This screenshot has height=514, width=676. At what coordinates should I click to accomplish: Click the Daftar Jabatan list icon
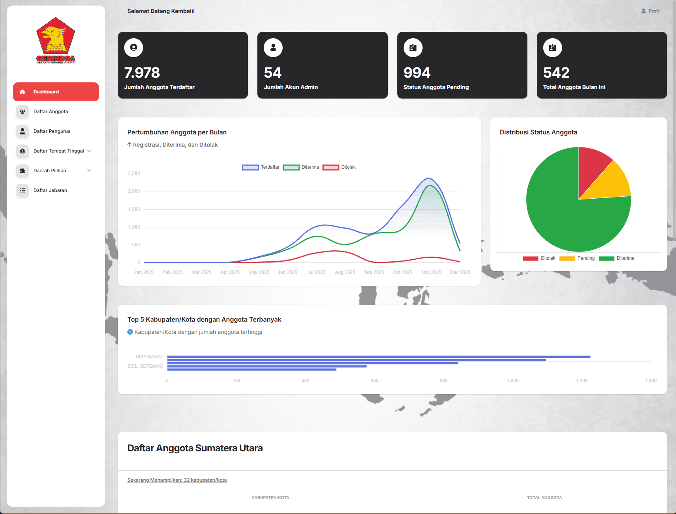22,190
